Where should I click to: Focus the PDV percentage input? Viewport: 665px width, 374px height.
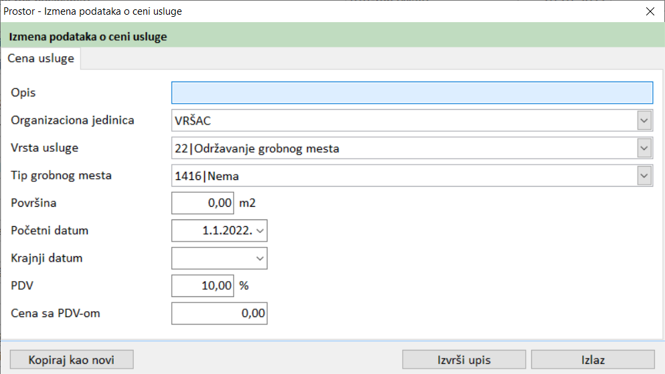203,286
